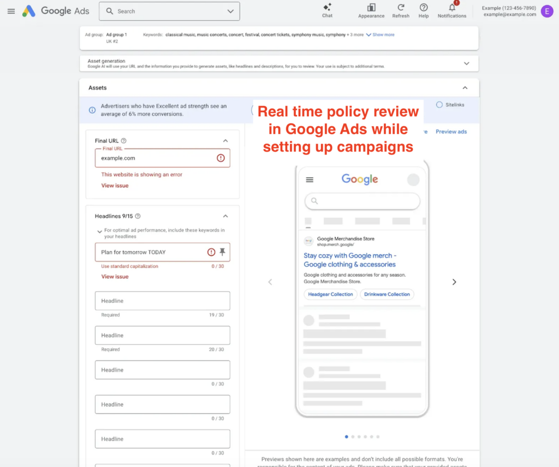Open the hamburger main menu
Screen dimensions: 559x467
tap(11, 11)
